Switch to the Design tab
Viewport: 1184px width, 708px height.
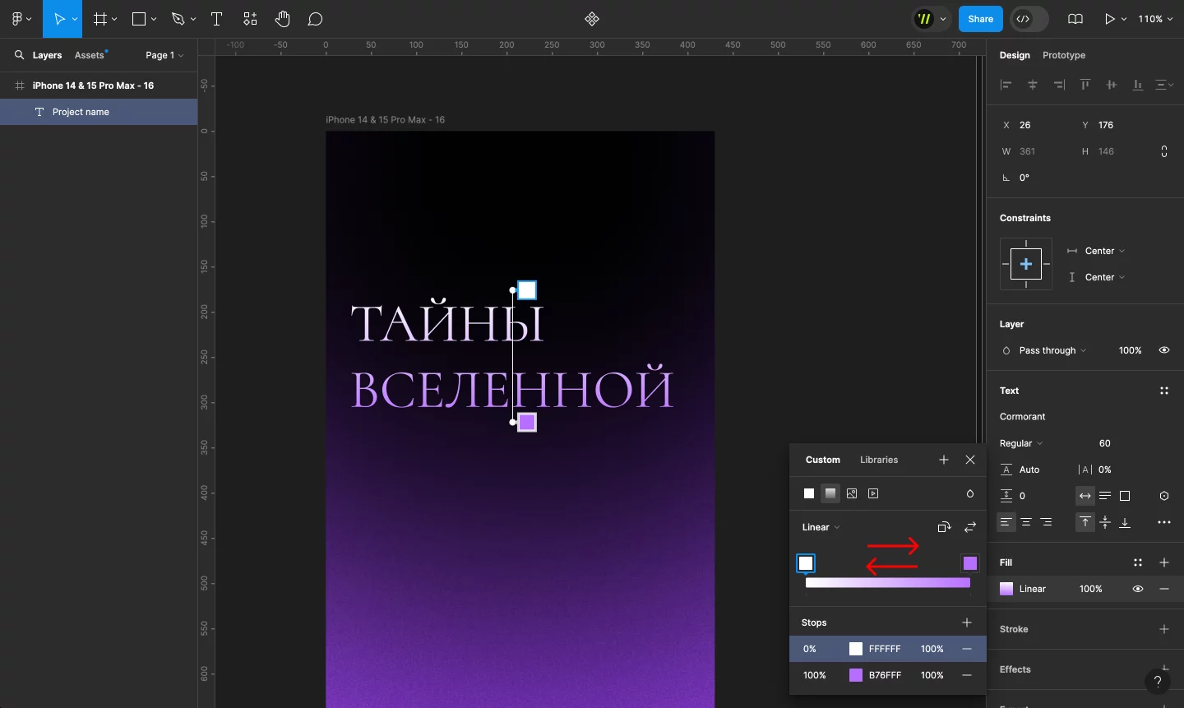[x=1015, y=55]
